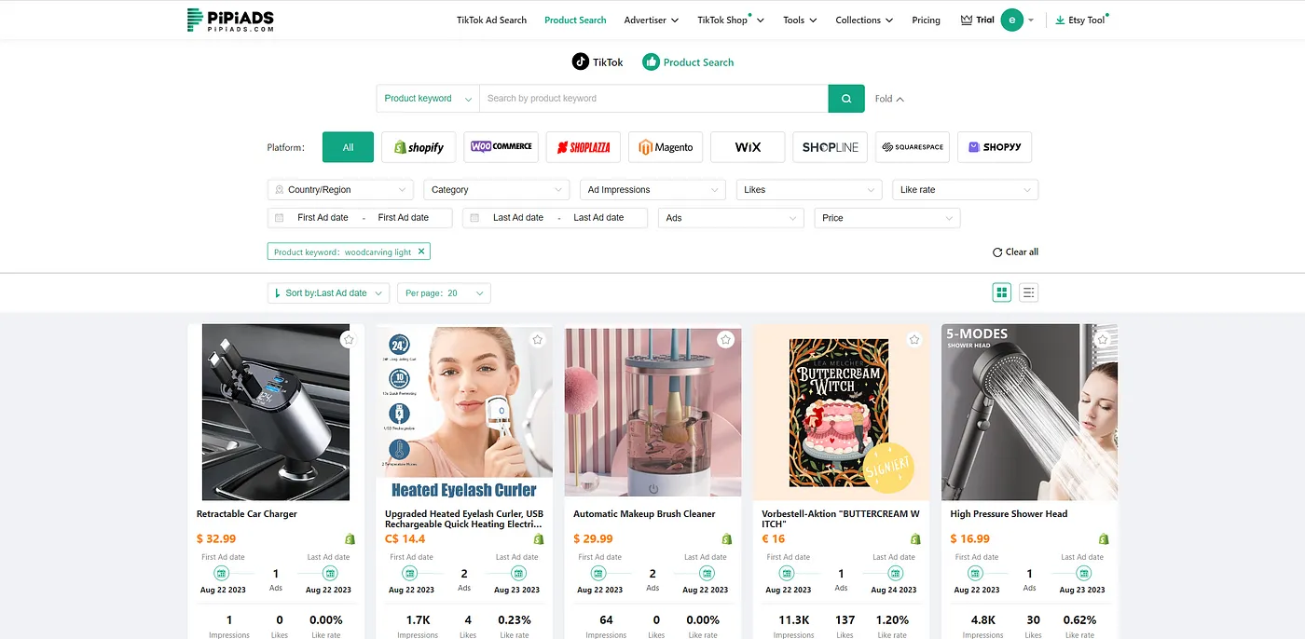
Task: Open the Advertiser menu
Action: (x=652, y=20)
